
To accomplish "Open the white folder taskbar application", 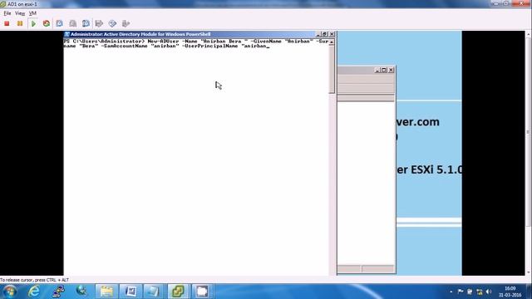I will coord(202,292).
